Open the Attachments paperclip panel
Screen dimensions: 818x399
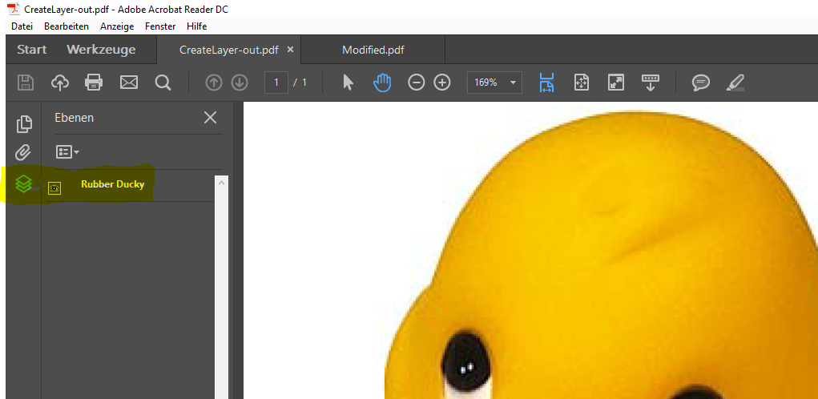coord(23,152)
